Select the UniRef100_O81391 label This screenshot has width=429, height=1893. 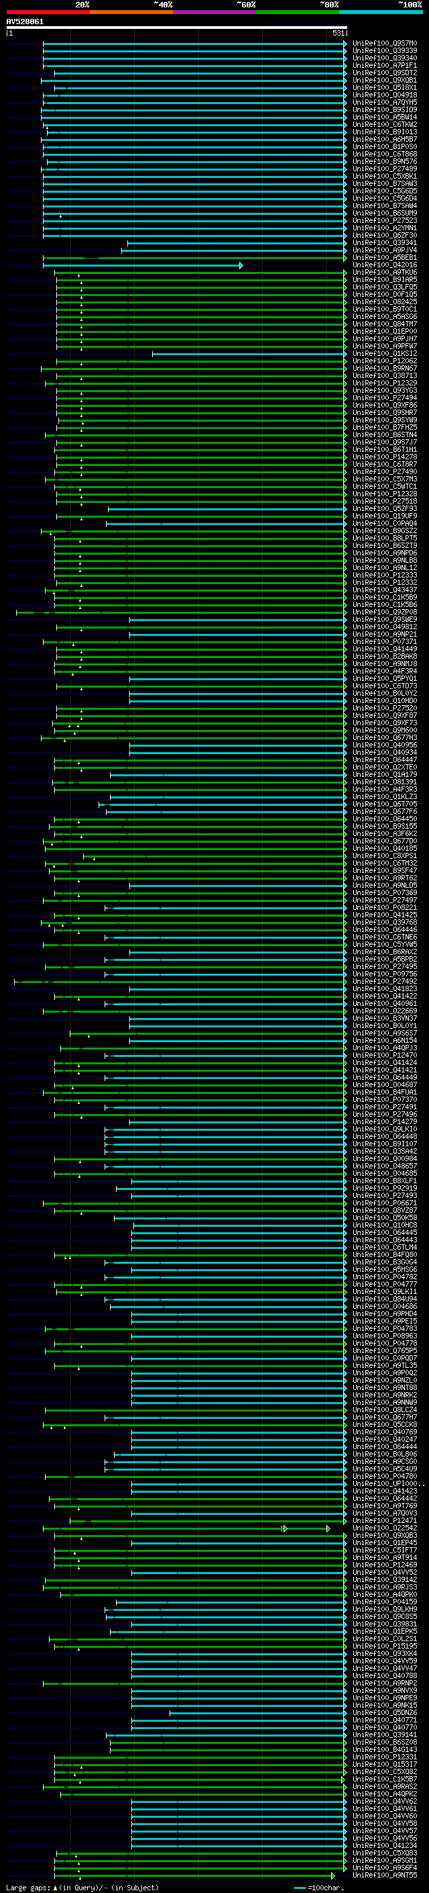pyautogui.click(x=385, y=782)
